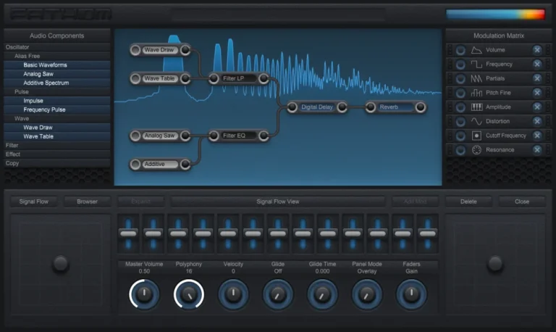Click the Reverb node output port
This screenshot has width=556, height=332.
coord(420,107)
